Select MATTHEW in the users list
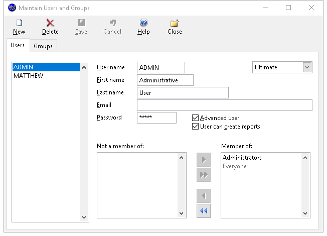 46,76
